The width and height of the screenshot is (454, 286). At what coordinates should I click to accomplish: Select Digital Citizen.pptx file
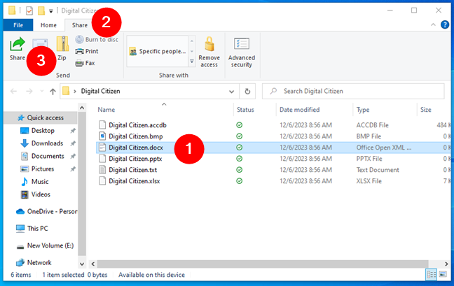135,159
